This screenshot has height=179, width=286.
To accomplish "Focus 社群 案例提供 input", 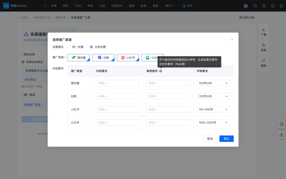I will [x=168, y=96].
